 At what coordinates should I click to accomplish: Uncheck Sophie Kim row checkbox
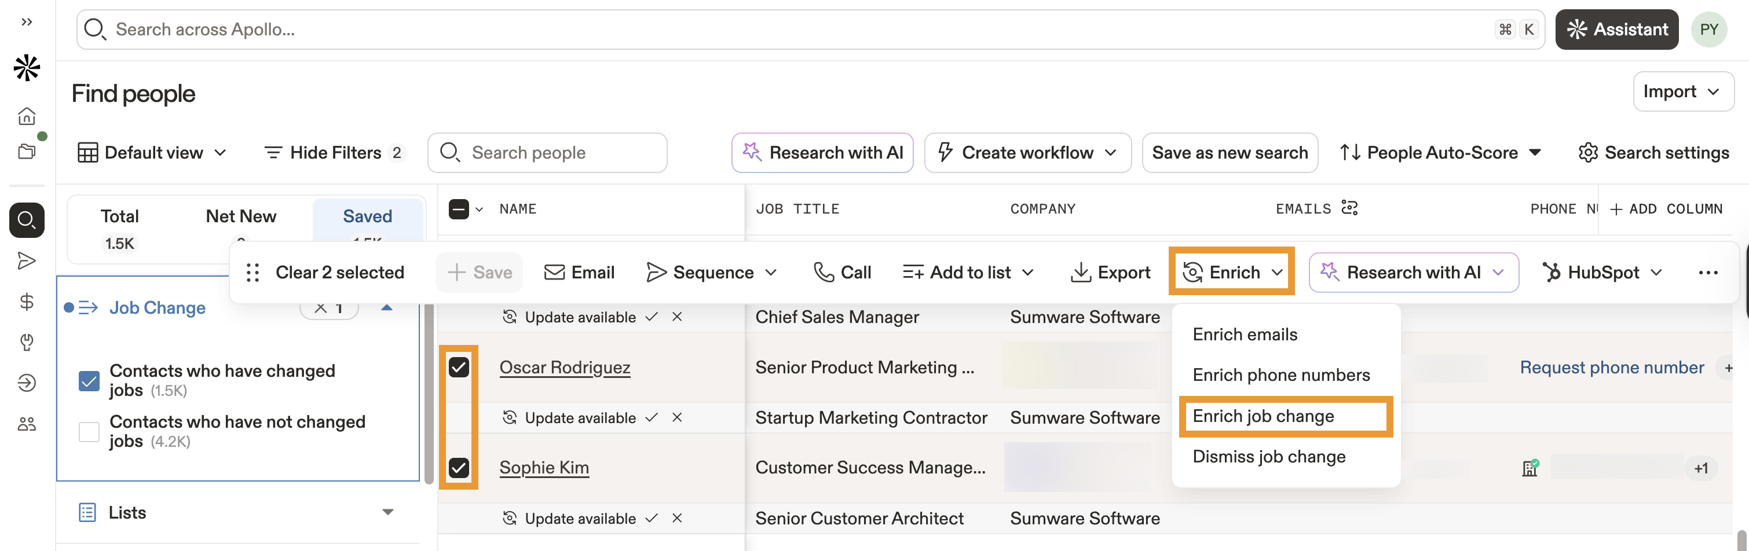pos(459,468)
